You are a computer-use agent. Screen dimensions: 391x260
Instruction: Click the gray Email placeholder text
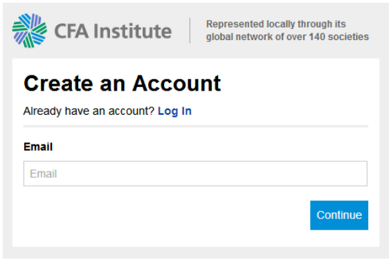coord(44,174)
